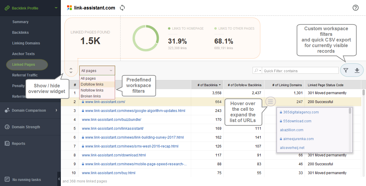The height and width of the screenshot is (186, 366).
Task: Open mobile-page-speed-research link in row 9
Action: (x=136, y=164)
